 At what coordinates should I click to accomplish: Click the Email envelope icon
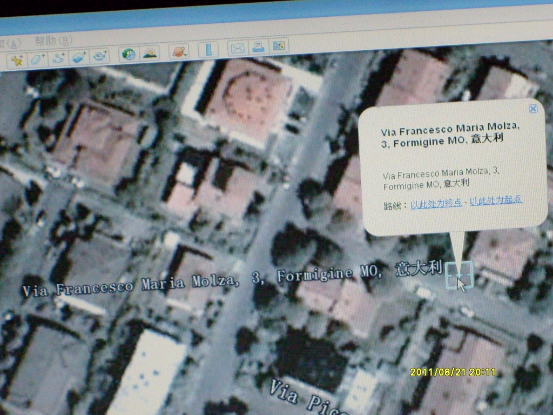click(x=237, y=48)
